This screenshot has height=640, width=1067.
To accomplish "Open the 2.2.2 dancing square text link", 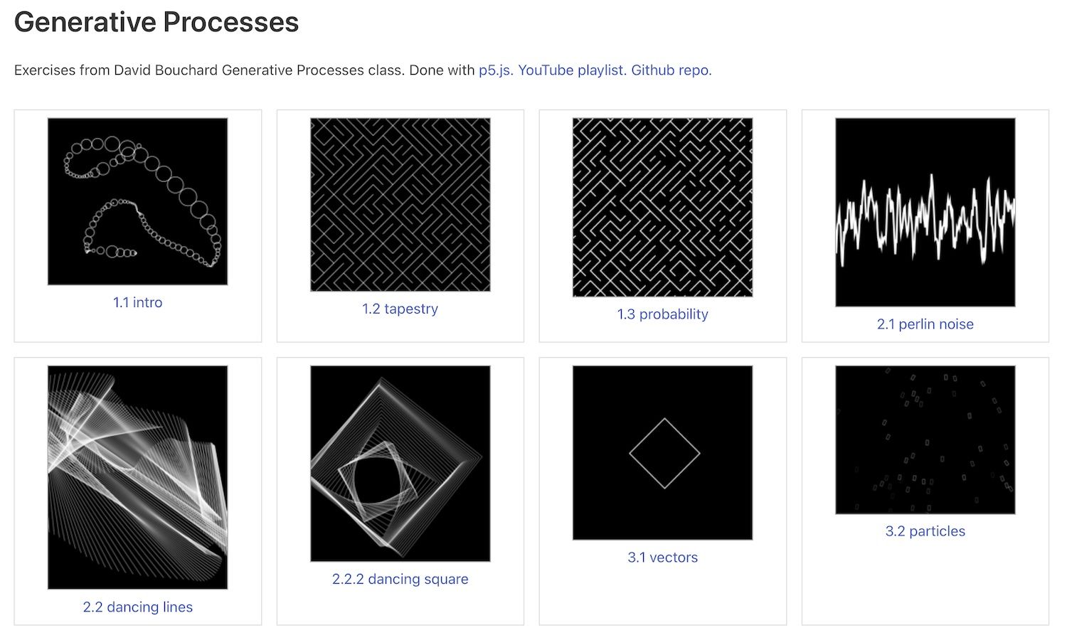I will [400, 579].
